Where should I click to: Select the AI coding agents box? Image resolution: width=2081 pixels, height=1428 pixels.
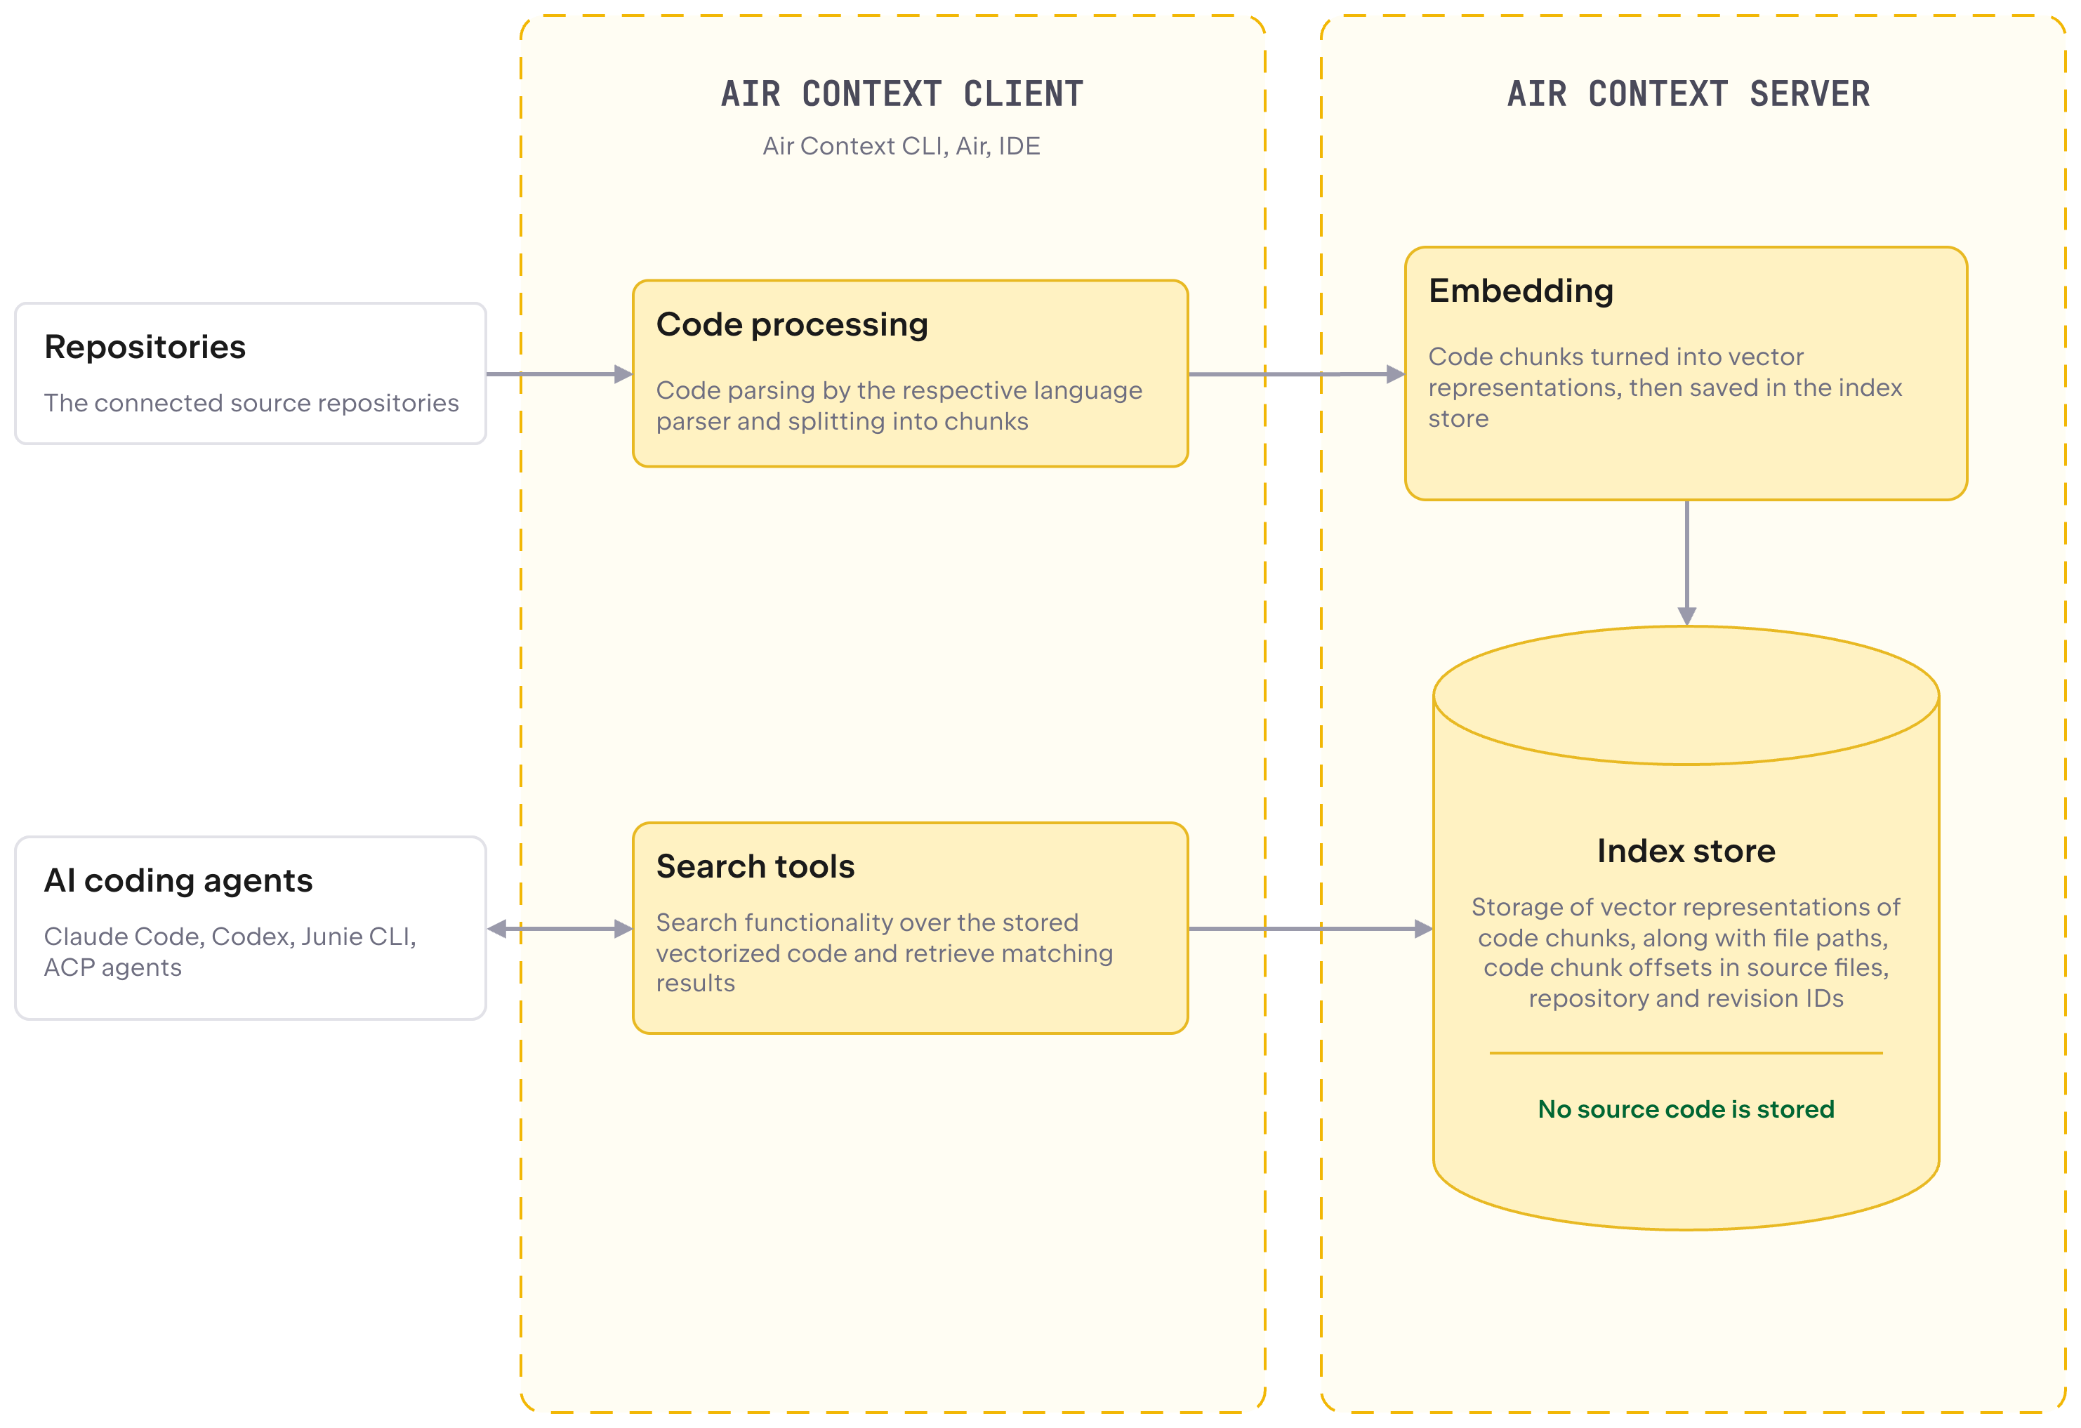coord(251,927)
